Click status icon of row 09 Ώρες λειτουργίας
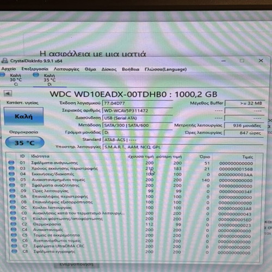 (x=12, y=190)
